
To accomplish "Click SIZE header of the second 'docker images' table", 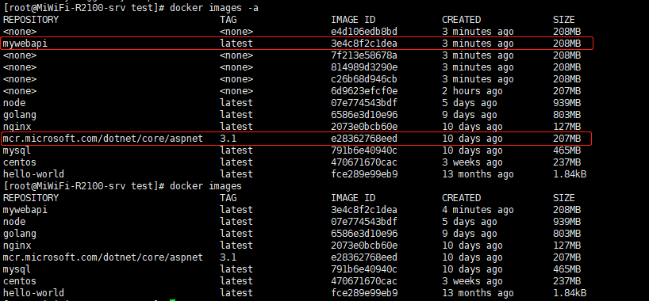I will (564, 198).
